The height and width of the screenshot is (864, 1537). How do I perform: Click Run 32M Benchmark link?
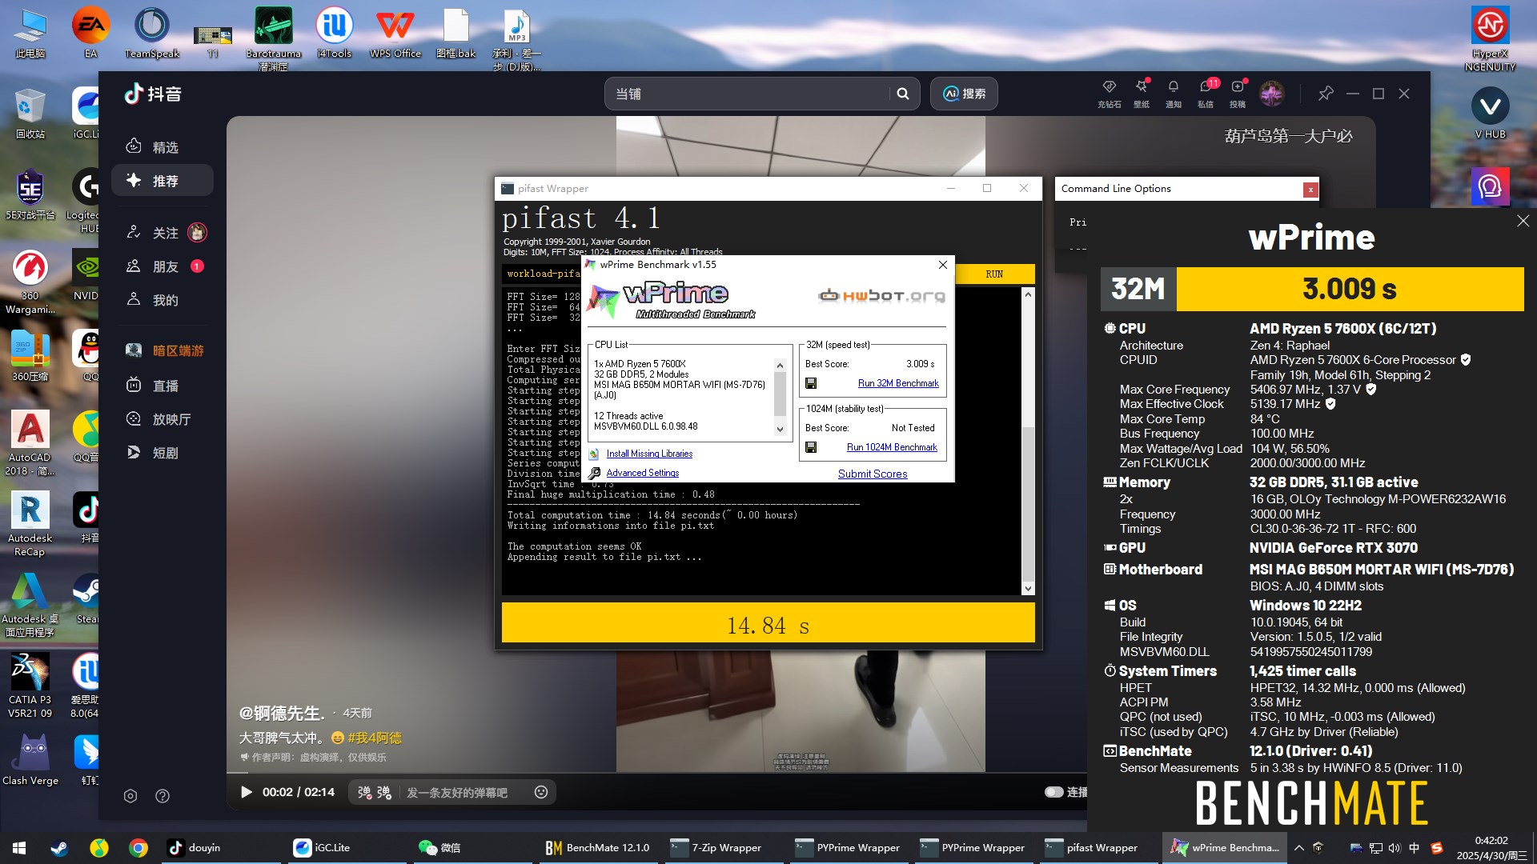[x=898, y=383]
